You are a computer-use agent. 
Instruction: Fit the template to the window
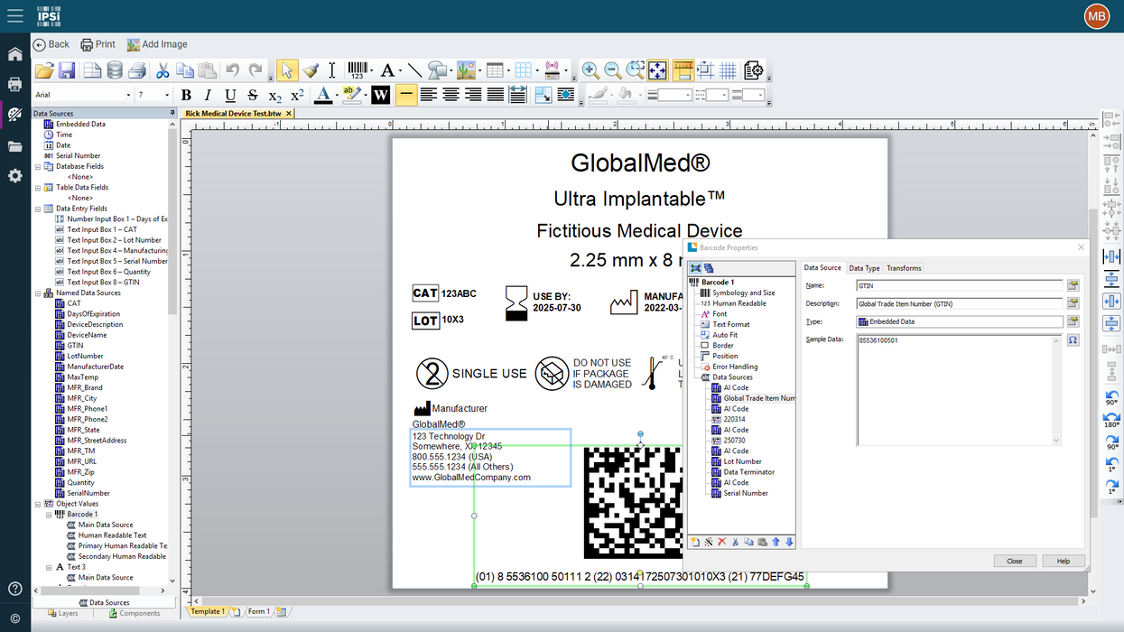pyautogui.click(x=657, y=70)
